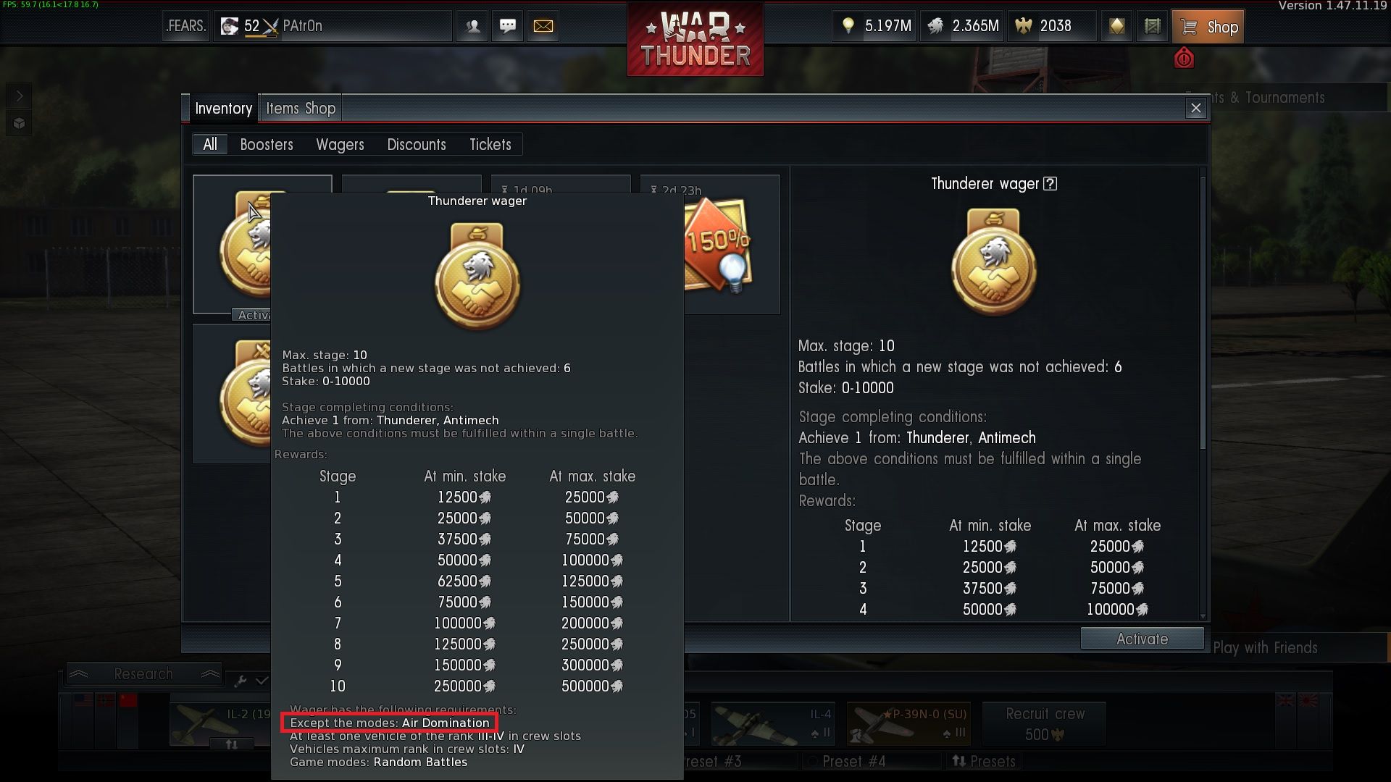Expand the left sidebar arrow
The image size is (1391, 782).
[19, 96]
